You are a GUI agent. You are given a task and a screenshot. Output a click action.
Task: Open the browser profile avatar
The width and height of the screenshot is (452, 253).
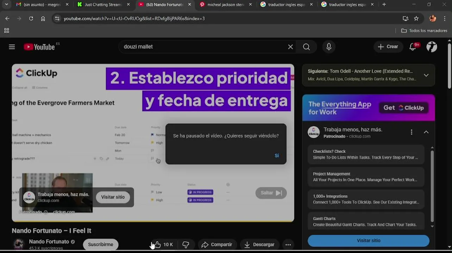(x=433, y=19)
